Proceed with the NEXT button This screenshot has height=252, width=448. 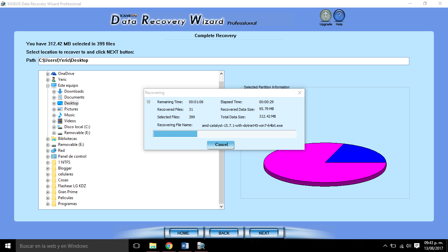264,233
